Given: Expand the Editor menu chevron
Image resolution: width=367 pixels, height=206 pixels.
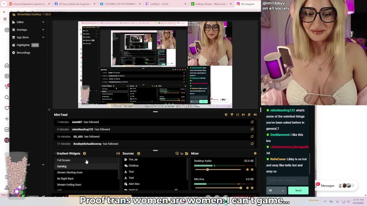Looking at the screenshot, I should [43, 22].
